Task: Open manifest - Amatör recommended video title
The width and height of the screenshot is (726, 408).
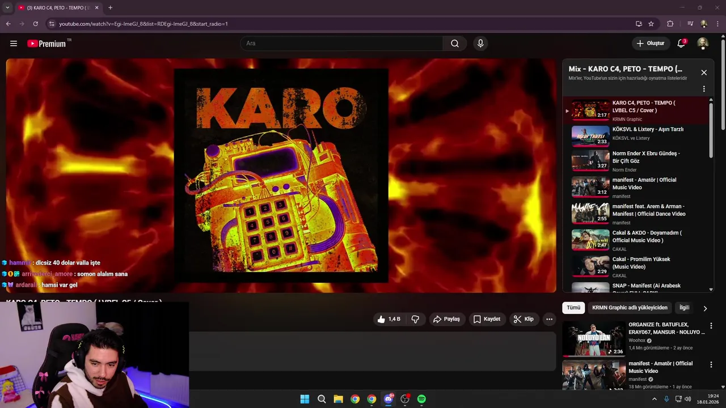Action: point(660,367)
